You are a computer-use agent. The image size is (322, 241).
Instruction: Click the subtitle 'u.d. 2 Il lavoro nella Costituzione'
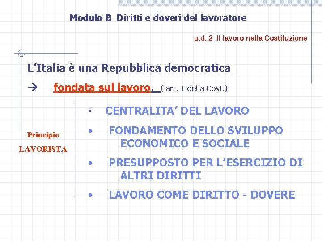tap(250, 38)
